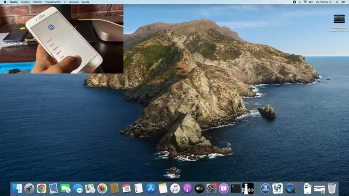Open the minimized window with Chrome badge
The image size is (349, 196).
coord(320,189)
